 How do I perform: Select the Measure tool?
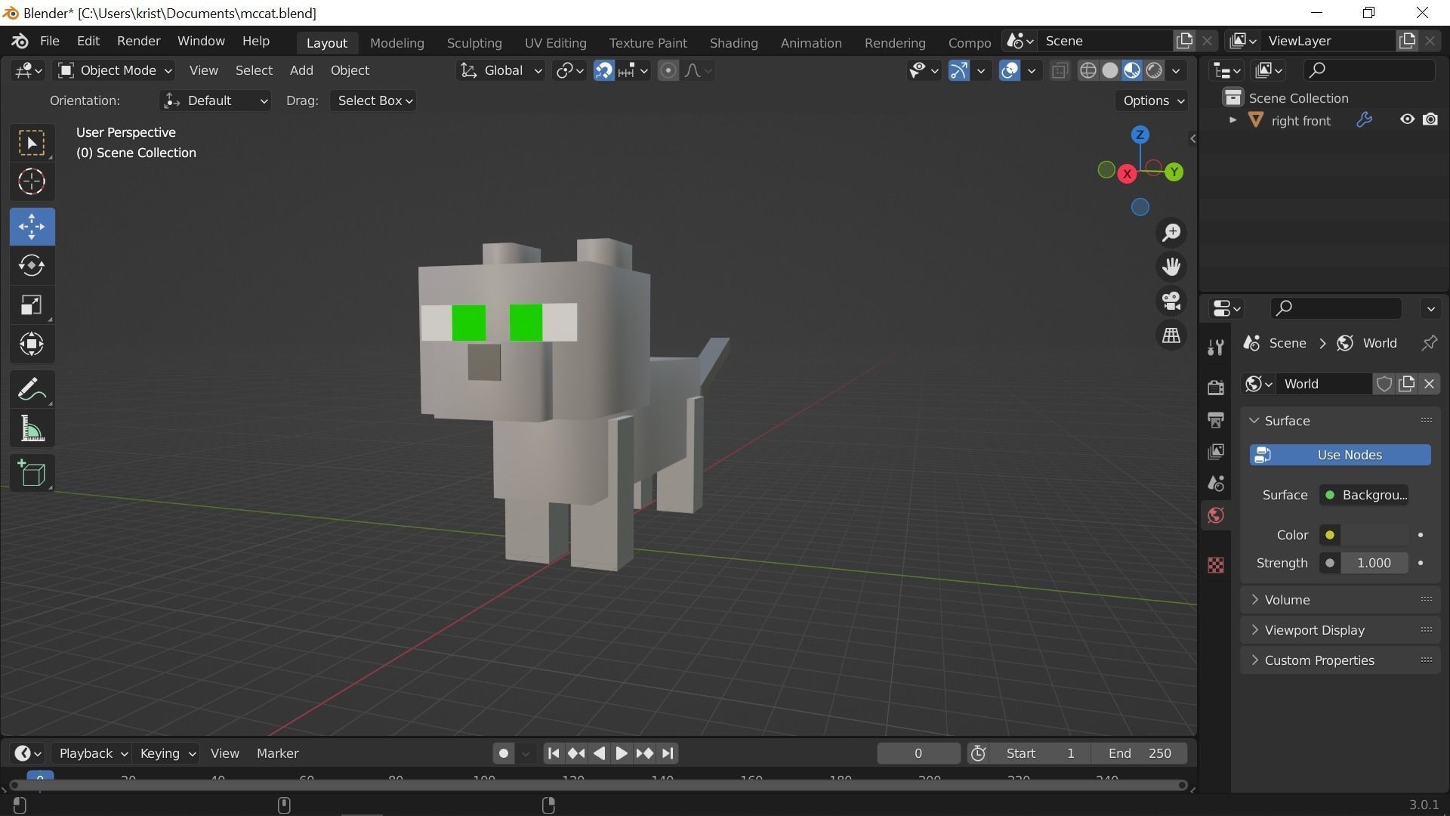(x=32, y=429)
